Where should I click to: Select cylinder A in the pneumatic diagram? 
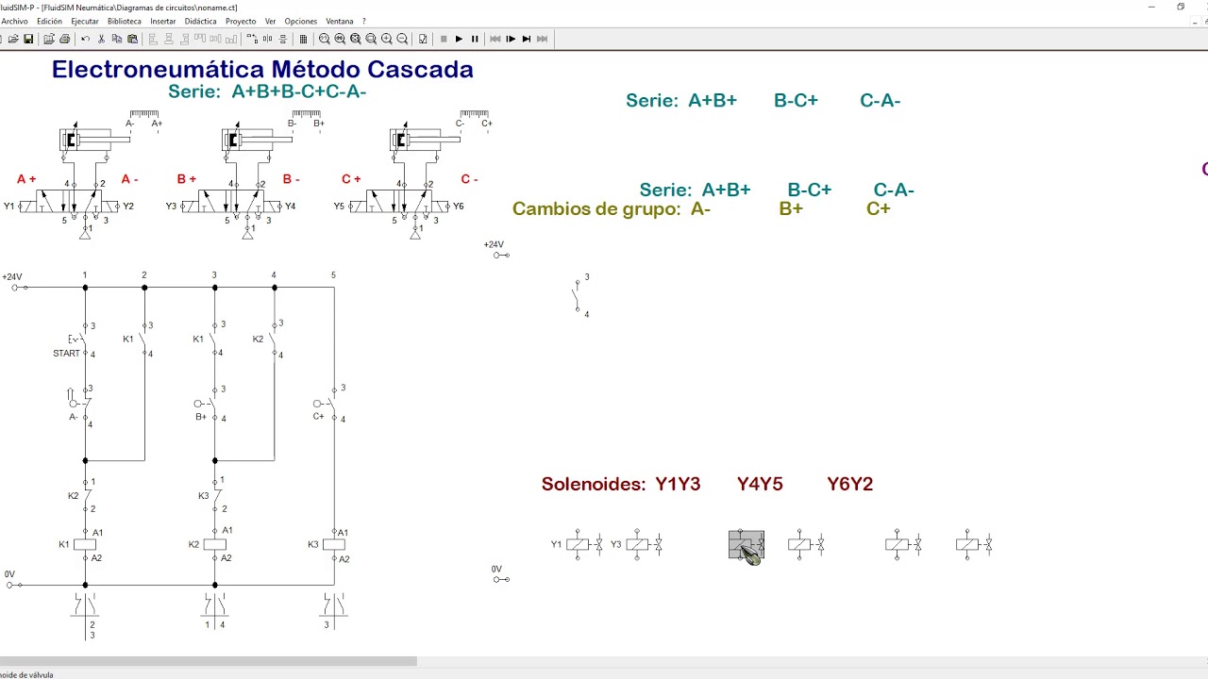click(x=96, y=140)
